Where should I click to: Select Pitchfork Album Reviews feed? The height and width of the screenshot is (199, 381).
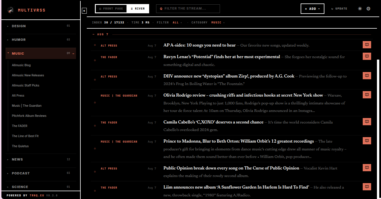[x=29, y=116]
